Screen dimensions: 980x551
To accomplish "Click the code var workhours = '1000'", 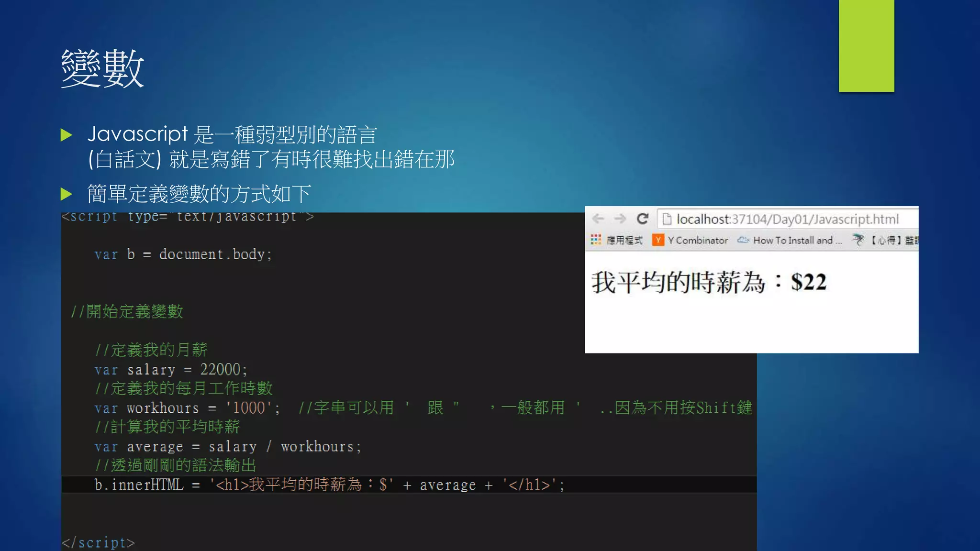I will click(x=187, y=408).
